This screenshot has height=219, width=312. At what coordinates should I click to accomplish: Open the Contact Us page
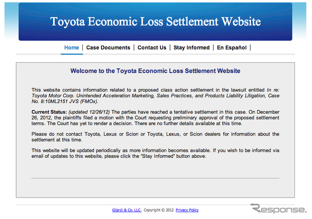click(x=152, y=48)
